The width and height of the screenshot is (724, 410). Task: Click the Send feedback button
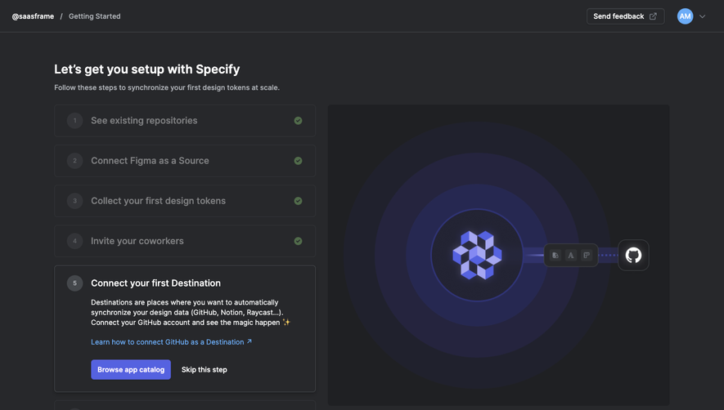coord(625,16)
